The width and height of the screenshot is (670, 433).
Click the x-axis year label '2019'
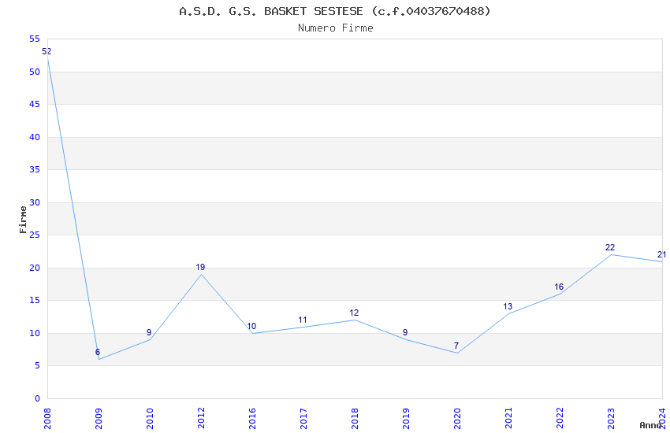pyautogui.click(x=406, y=418)
